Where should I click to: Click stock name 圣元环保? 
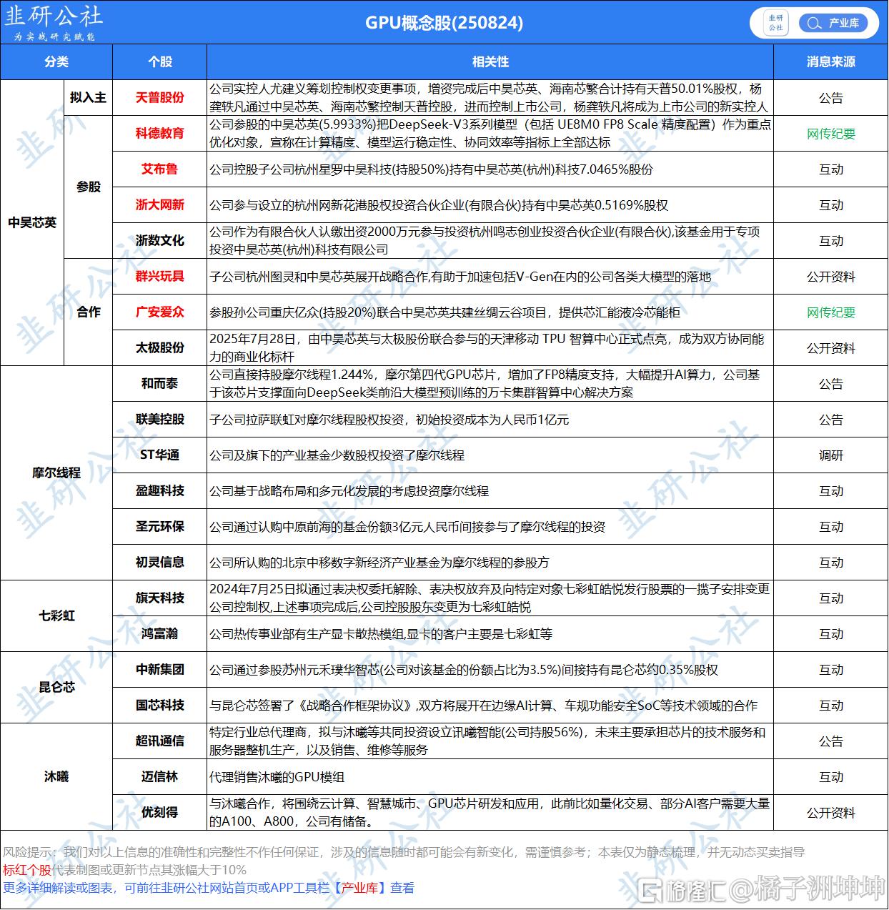[x=160, y=526]
